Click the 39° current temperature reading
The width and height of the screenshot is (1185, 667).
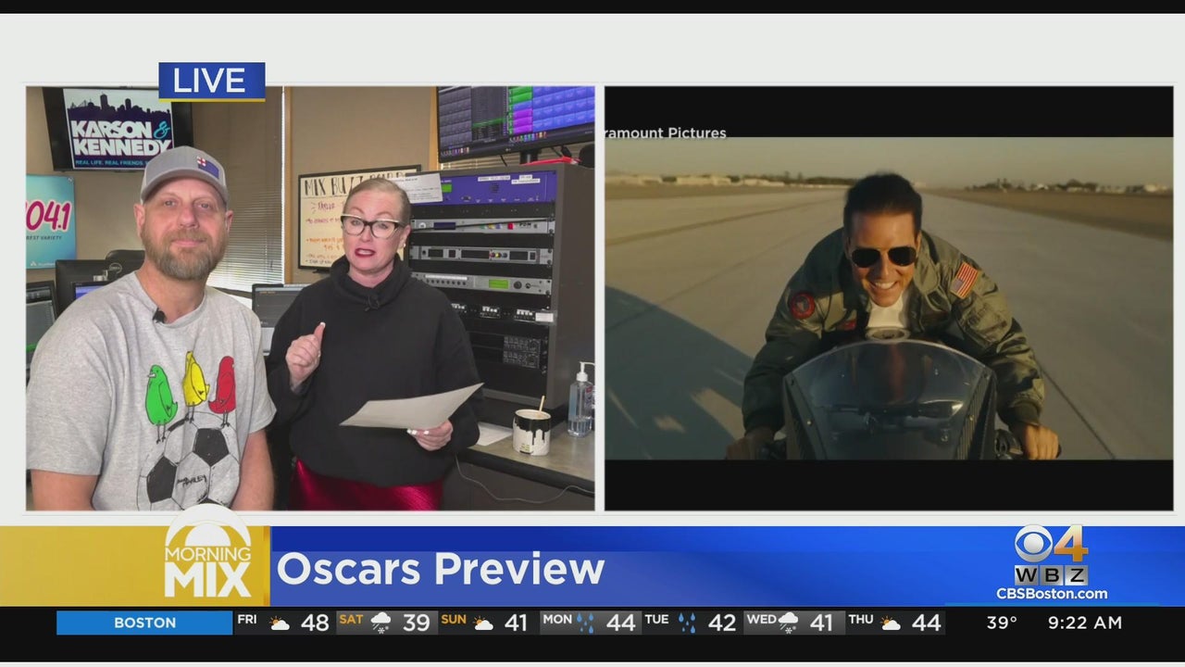(1001, 623)
